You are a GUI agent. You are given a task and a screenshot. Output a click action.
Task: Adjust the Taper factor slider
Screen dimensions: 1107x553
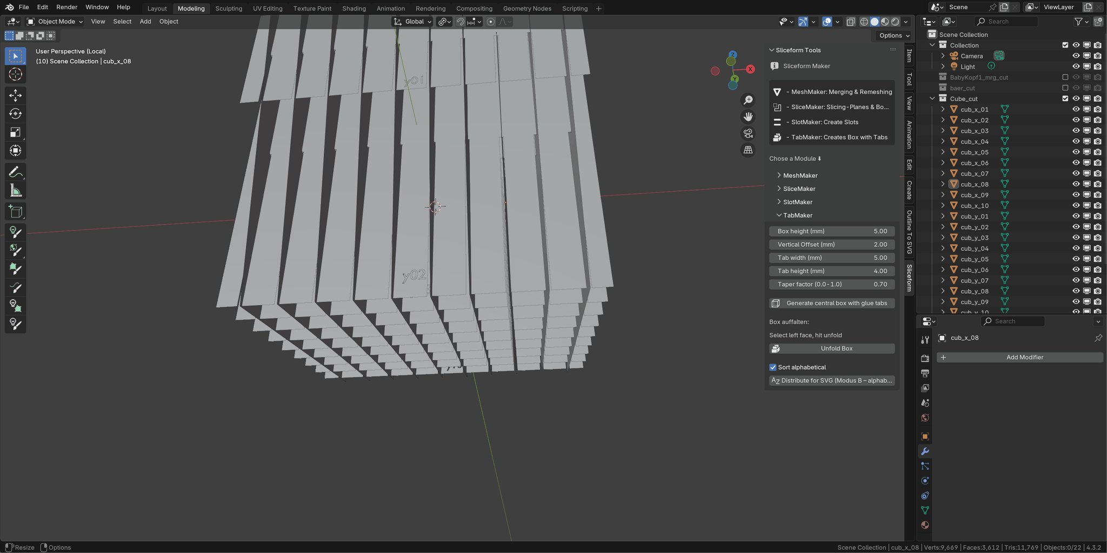832,284
